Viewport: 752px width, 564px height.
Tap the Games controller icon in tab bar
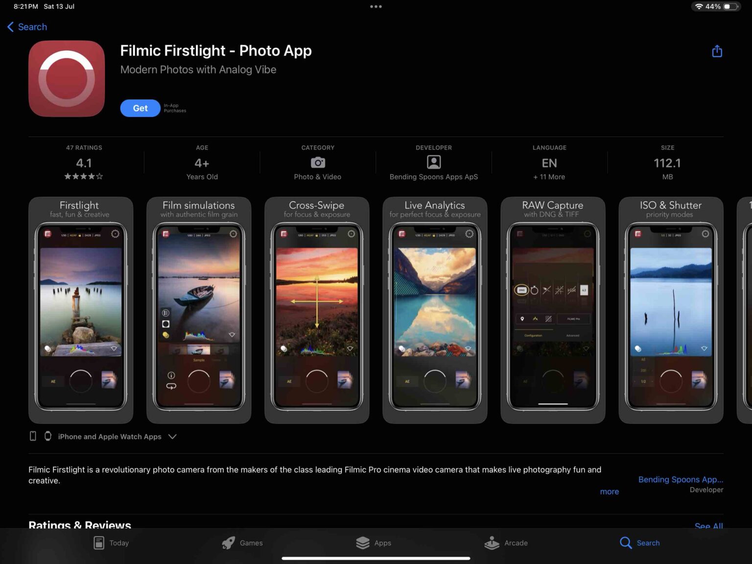point(228,543)
